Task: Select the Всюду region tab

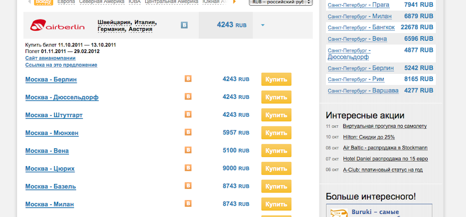Action: pos(43,2)
